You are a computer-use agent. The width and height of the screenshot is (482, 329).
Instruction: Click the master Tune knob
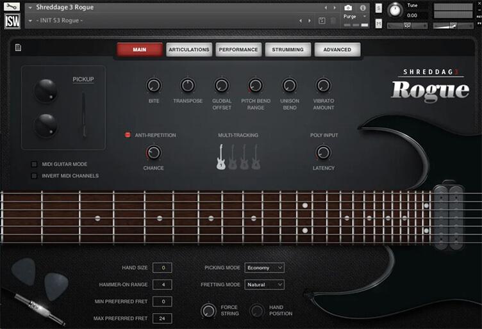pyautogui.click(x=395, y=10)
